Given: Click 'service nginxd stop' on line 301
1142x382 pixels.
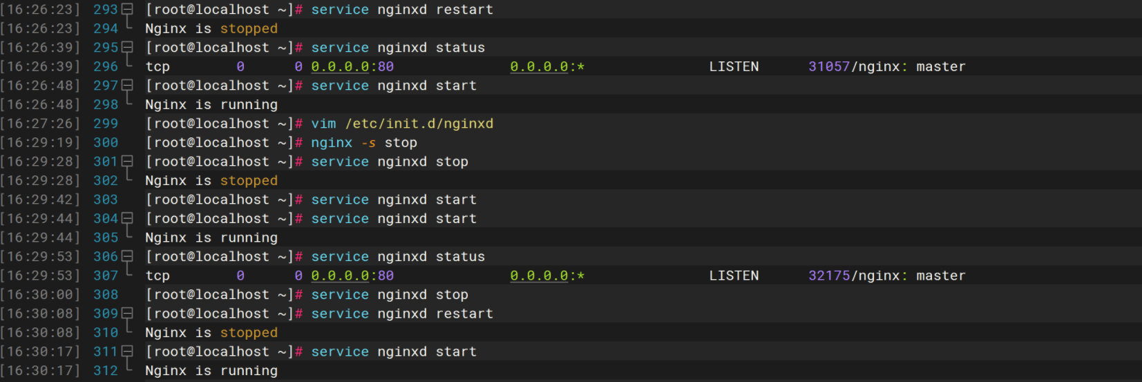Looking at the screenshot, I should point(390,162).
